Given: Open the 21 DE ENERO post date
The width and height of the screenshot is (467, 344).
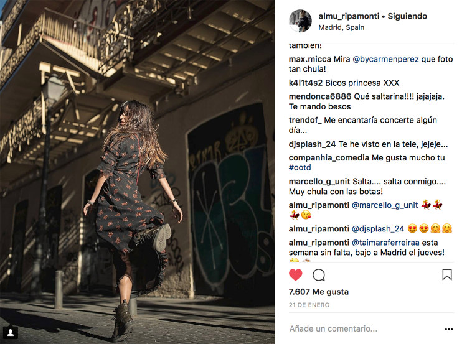Looking at the screenshot, I should click(309, 305).
